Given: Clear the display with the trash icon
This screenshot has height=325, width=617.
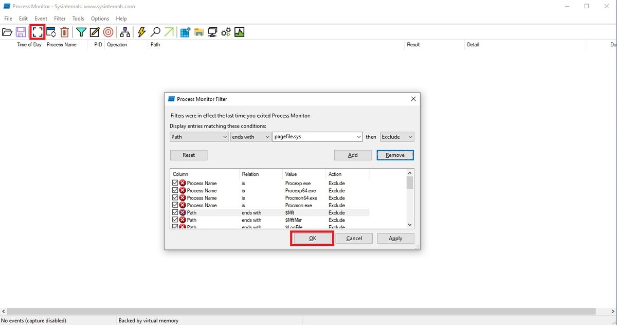Looking at the screenshot, I should pyautogui.click(x=65, y=32).
